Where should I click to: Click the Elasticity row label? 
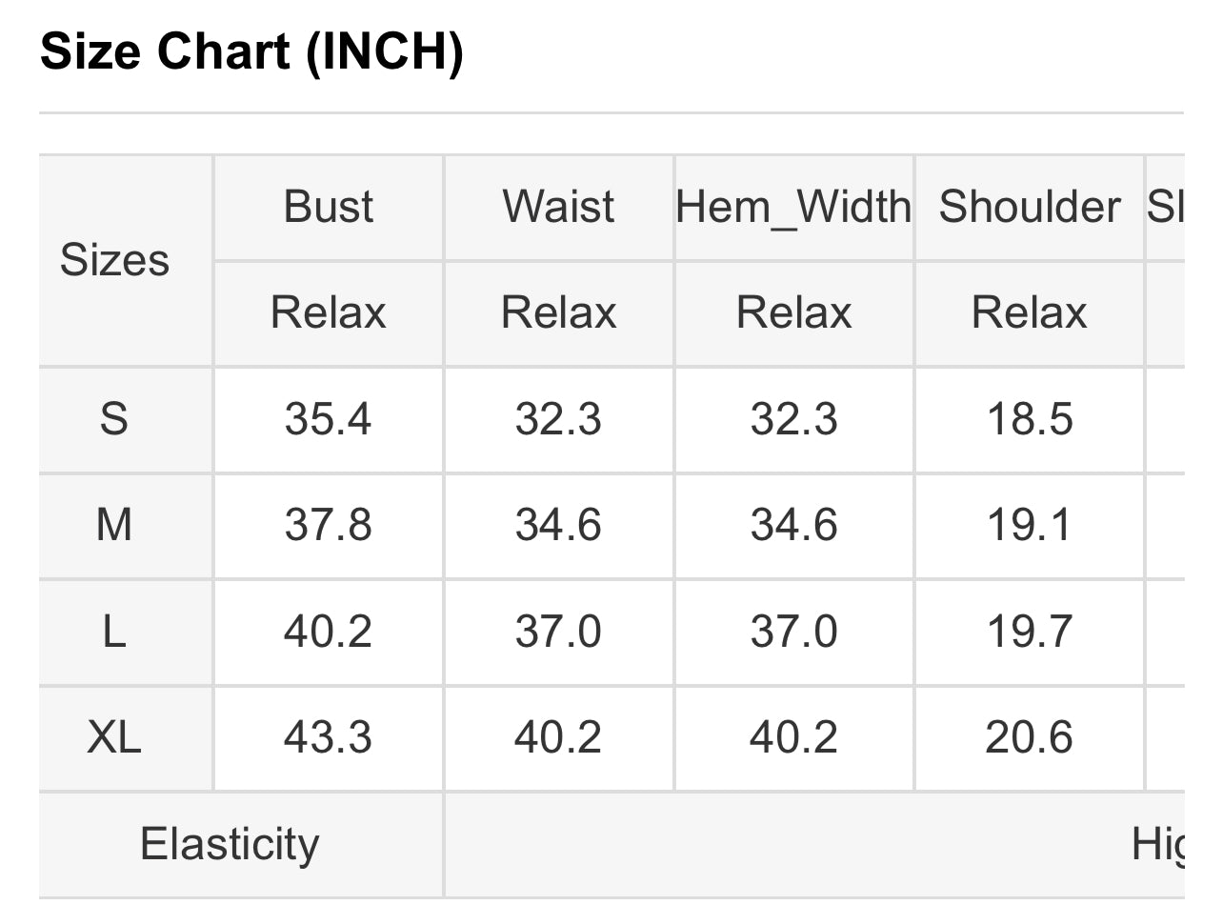point(230,844)
